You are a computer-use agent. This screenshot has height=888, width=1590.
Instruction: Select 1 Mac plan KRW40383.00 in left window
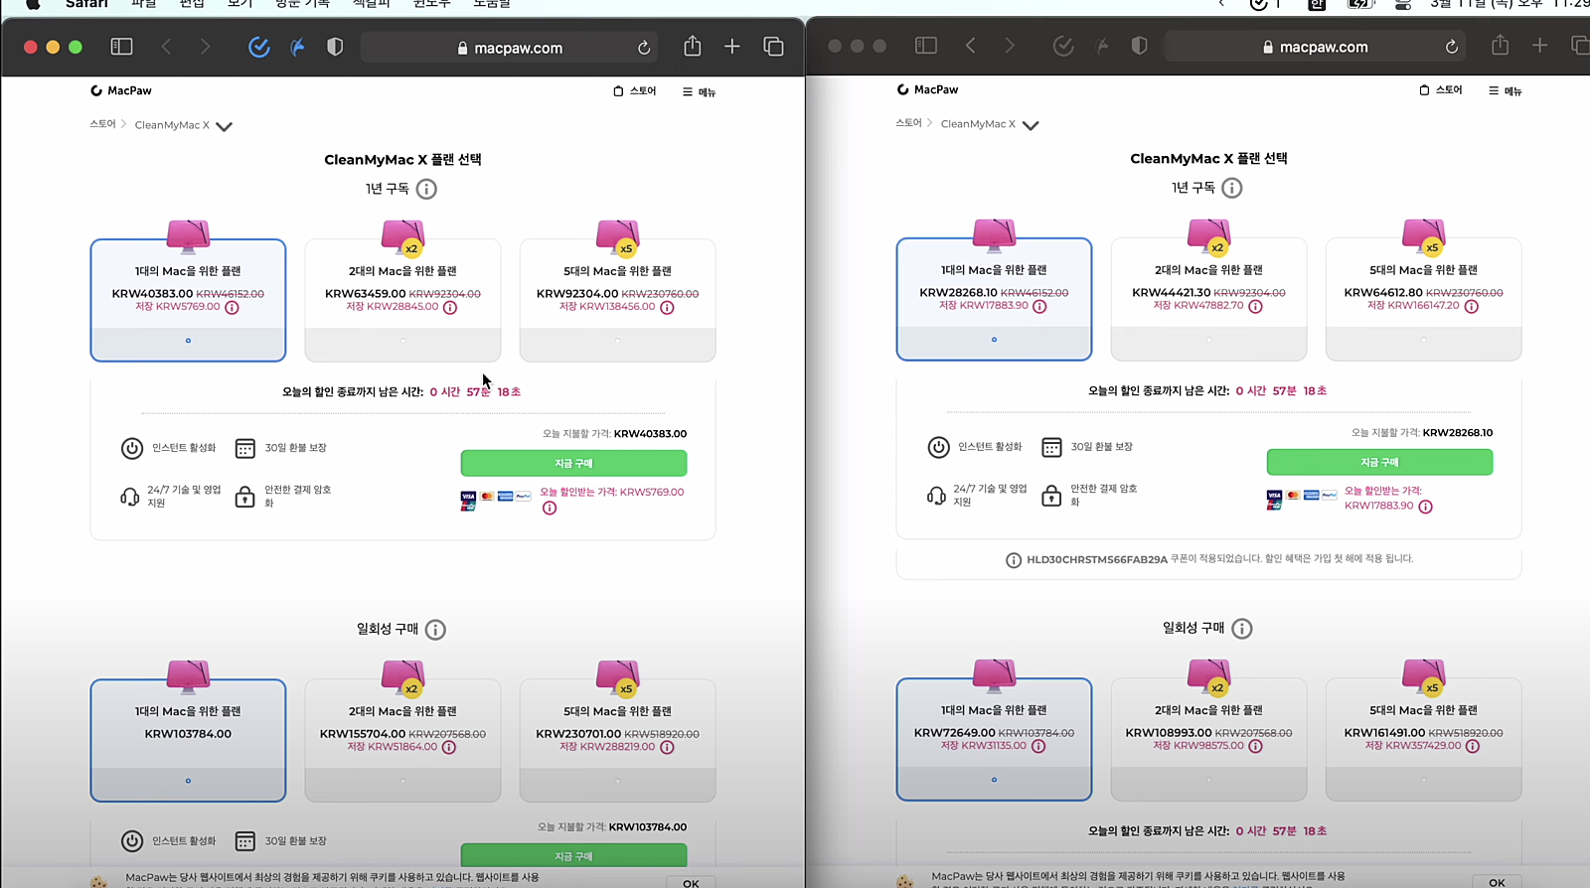tap(188, 300)
